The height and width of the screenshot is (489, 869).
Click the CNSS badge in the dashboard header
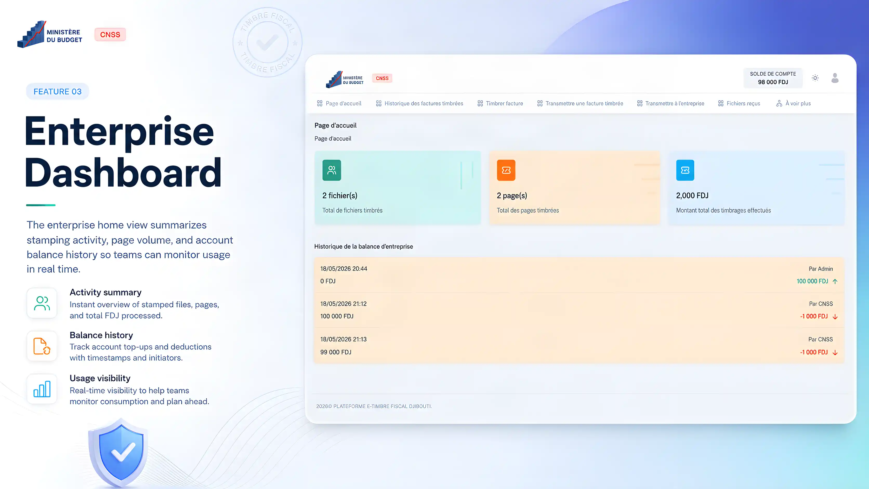pos(382,78)
